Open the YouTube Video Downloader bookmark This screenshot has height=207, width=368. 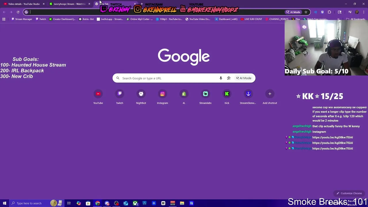pyautogui.click(x=198, y=19)
